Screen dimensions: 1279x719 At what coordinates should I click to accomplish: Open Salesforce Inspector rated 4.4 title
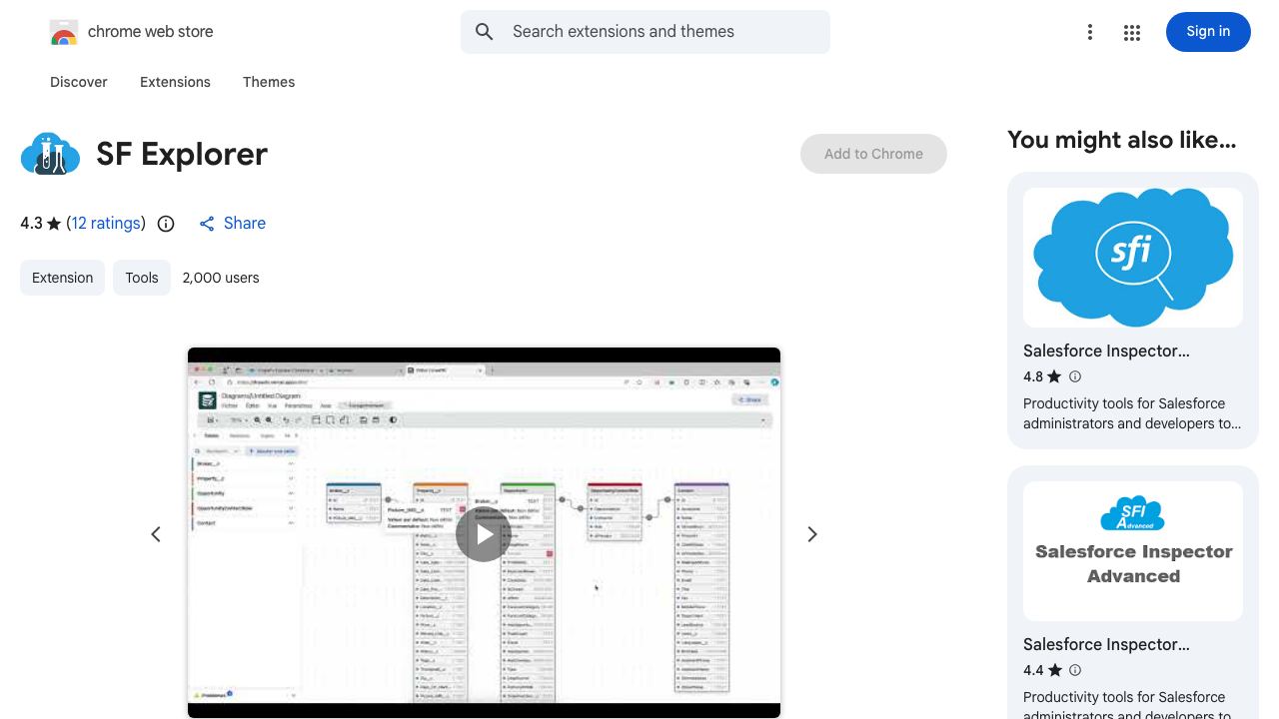tap(1106, 644)
